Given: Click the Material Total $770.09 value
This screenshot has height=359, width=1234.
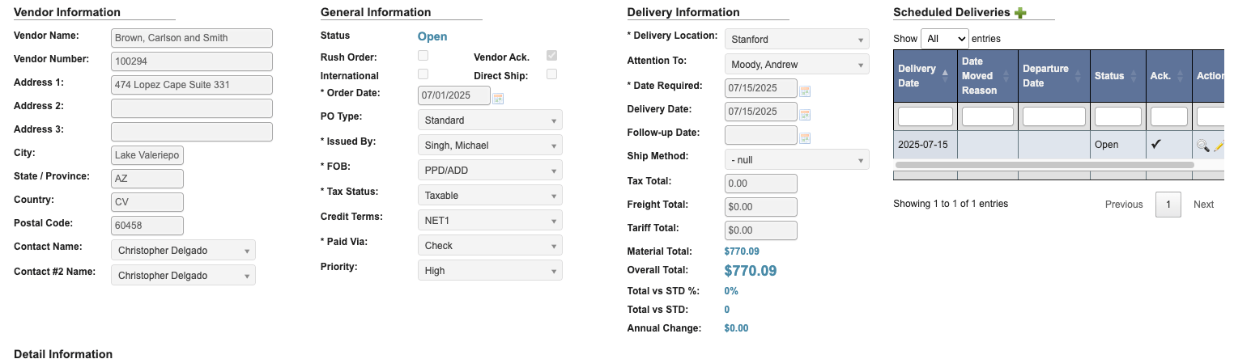Looking at the screenshot, I should [742, 251].
